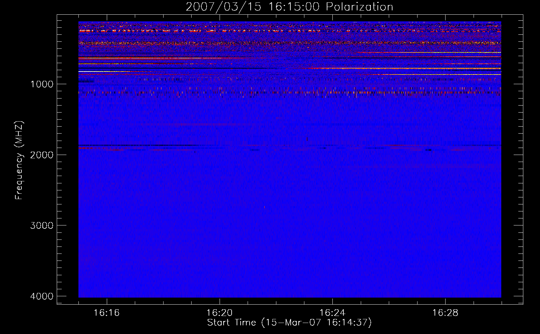
Task: Click the plot title '2007/03/15 16:15:00 Polarization'
Action: click(x=289, y=7)
